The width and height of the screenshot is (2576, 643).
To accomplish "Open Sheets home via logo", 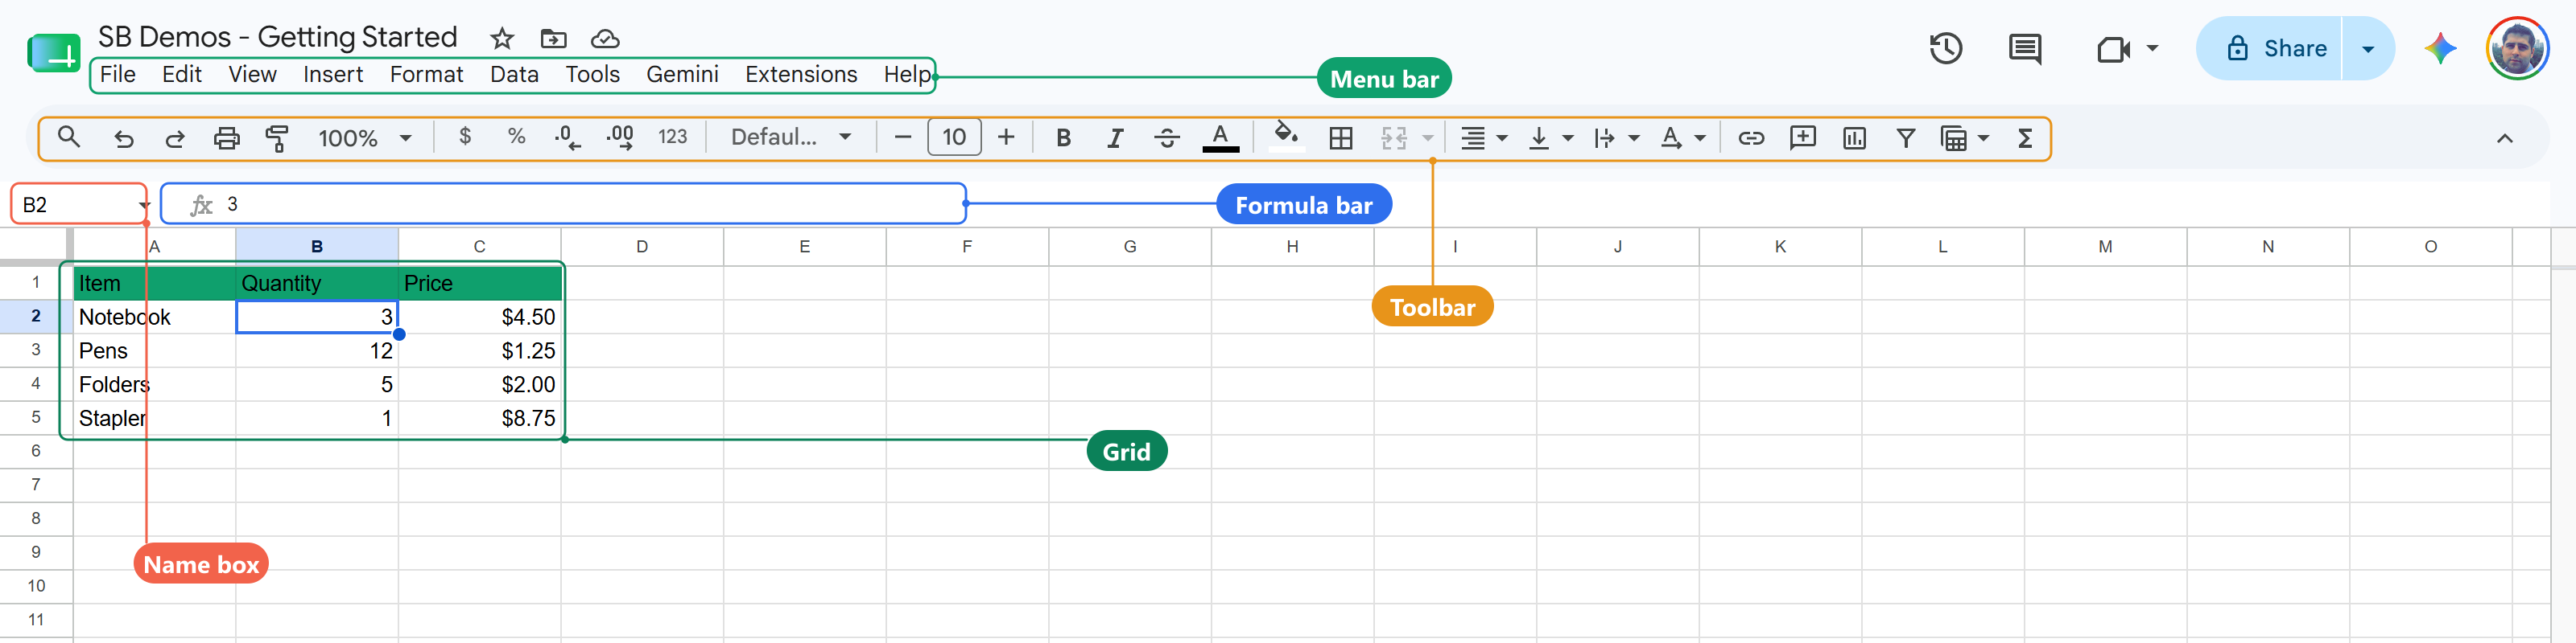I will click(x=54, y=53).
